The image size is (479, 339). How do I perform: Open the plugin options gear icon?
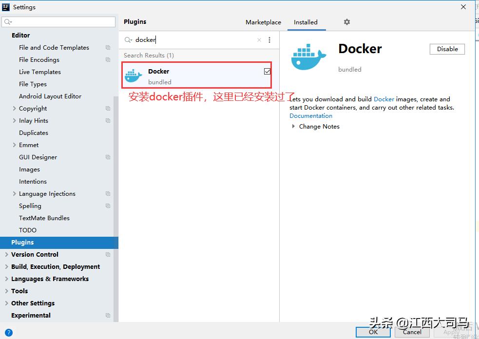click(x=346, y=22)
